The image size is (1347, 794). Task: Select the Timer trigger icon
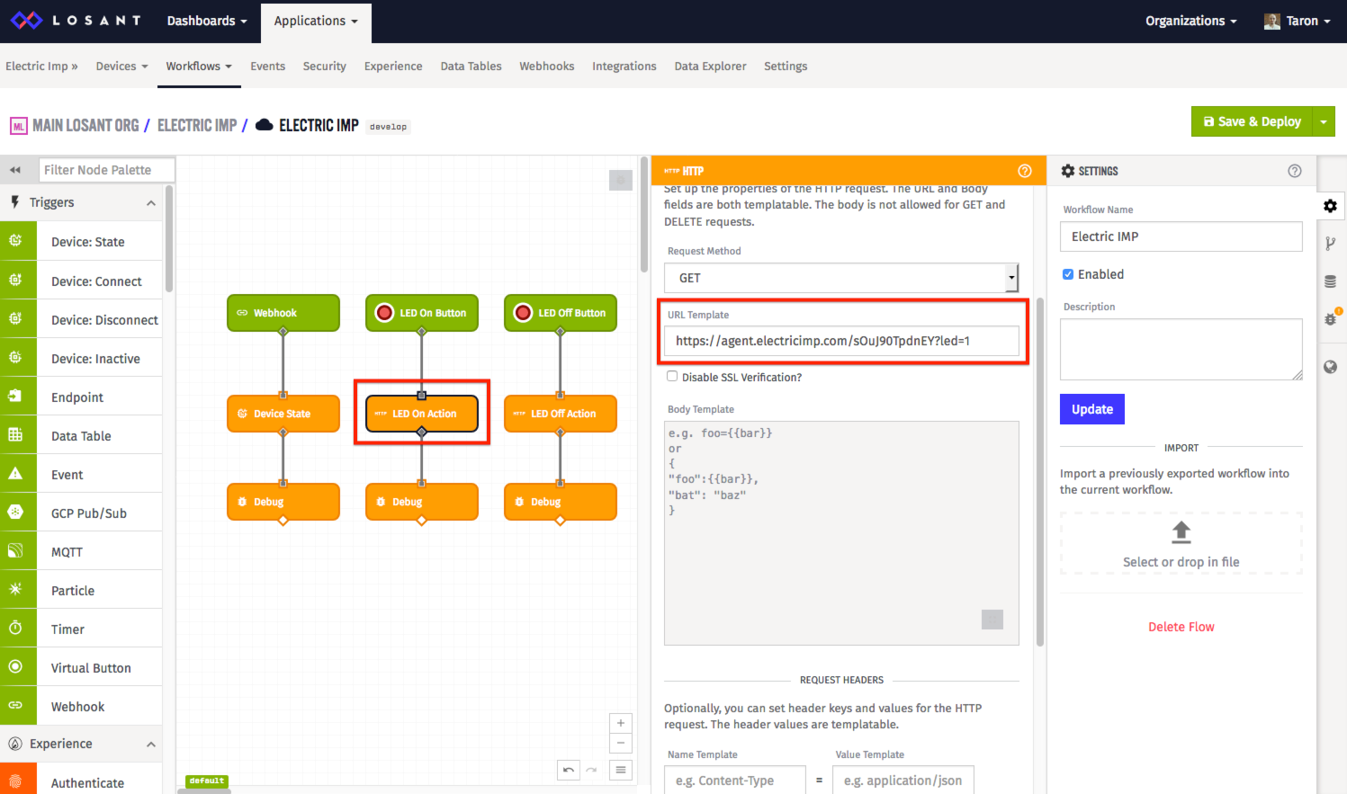coord(16,629)
